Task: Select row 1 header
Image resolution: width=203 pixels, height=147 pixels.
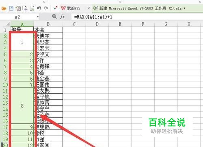Action: tap(5, 30)
